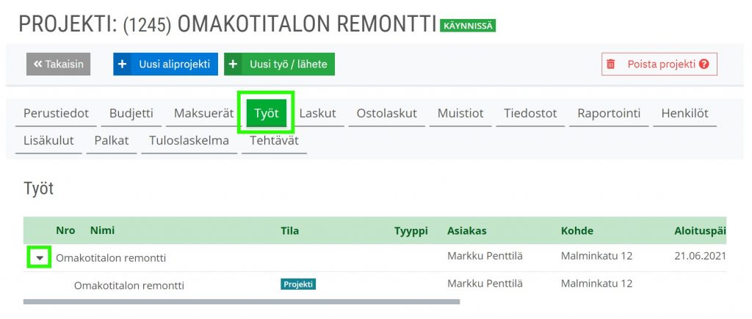Viewport: 752px width, 319px height.
Task: Go to the Raportointi tab
Action: coord(609,113)
